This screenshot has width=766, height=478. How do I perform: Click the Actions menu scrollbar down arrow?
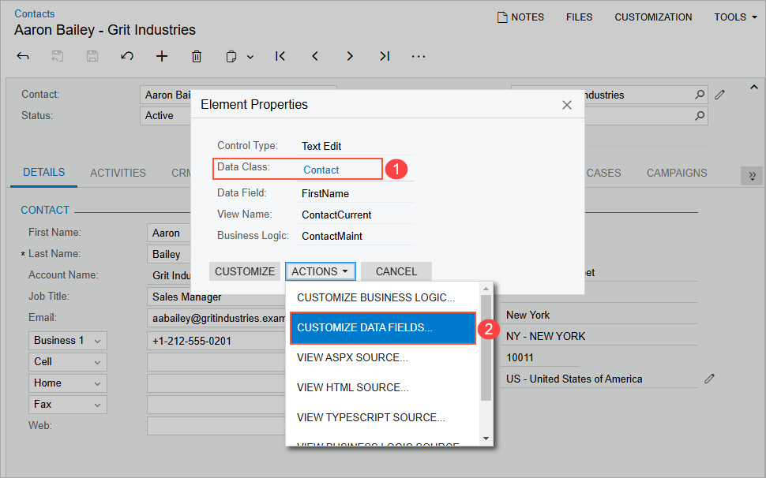(x=486, y=439)
